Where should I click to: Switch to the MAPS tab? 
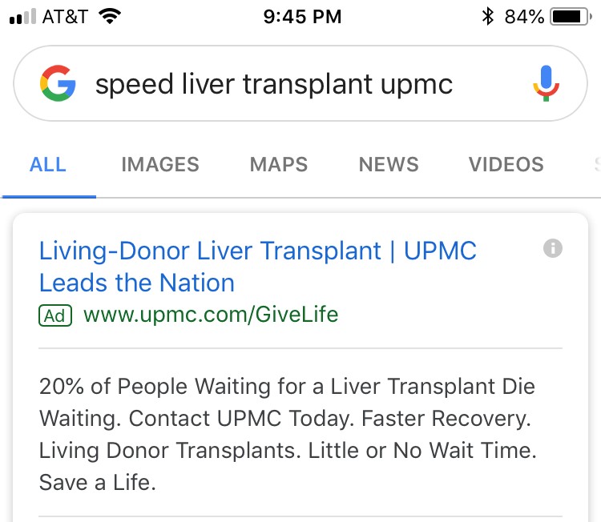(279, 165)
